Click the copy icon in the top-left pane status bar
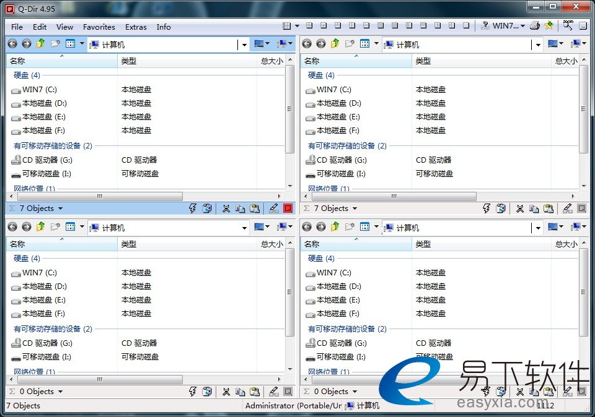 (x=240, y=208)
